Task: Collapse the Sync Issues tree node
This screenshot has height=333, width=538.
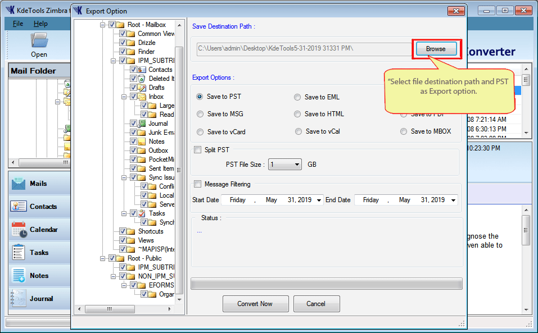Action: click(124, 177)
